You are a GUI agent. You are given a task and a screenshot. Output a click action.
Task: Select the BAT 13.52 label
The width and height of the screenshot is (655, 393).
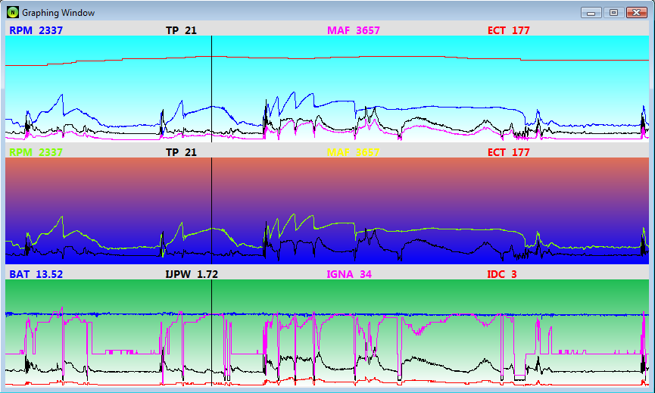coord(36,274)
